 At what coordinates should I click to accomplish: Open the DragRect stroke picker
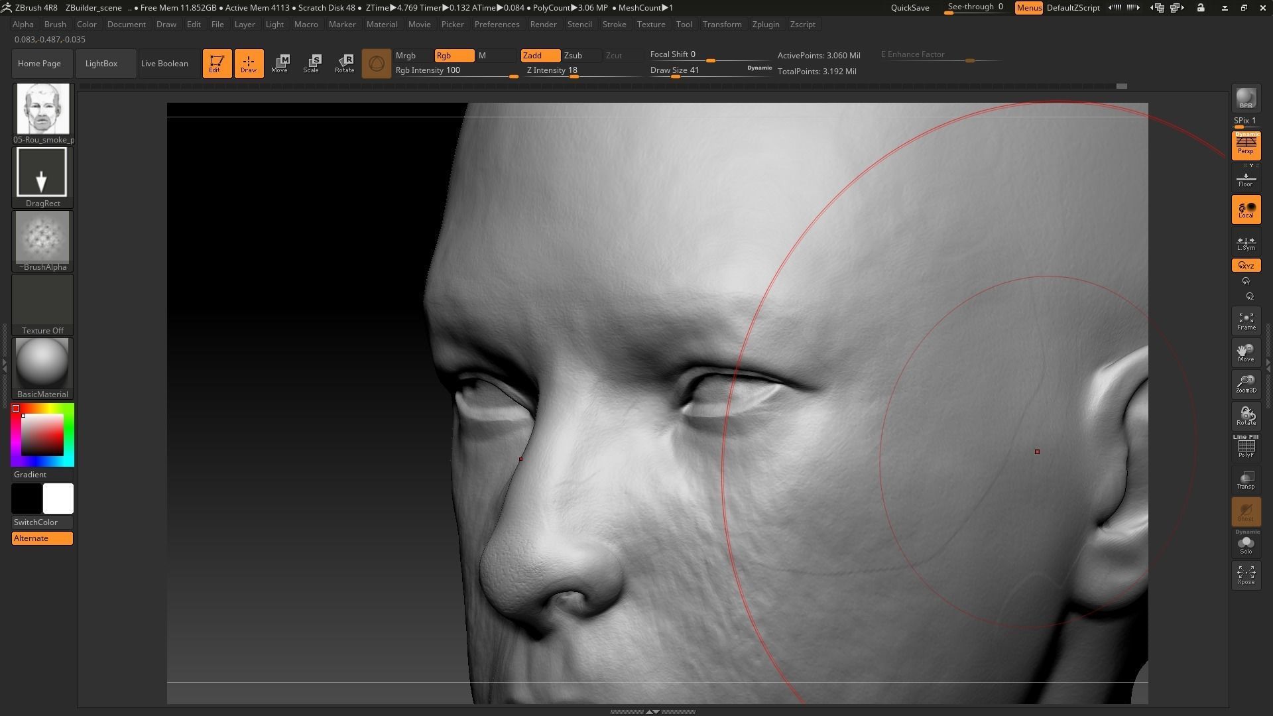tap(42, 172)
